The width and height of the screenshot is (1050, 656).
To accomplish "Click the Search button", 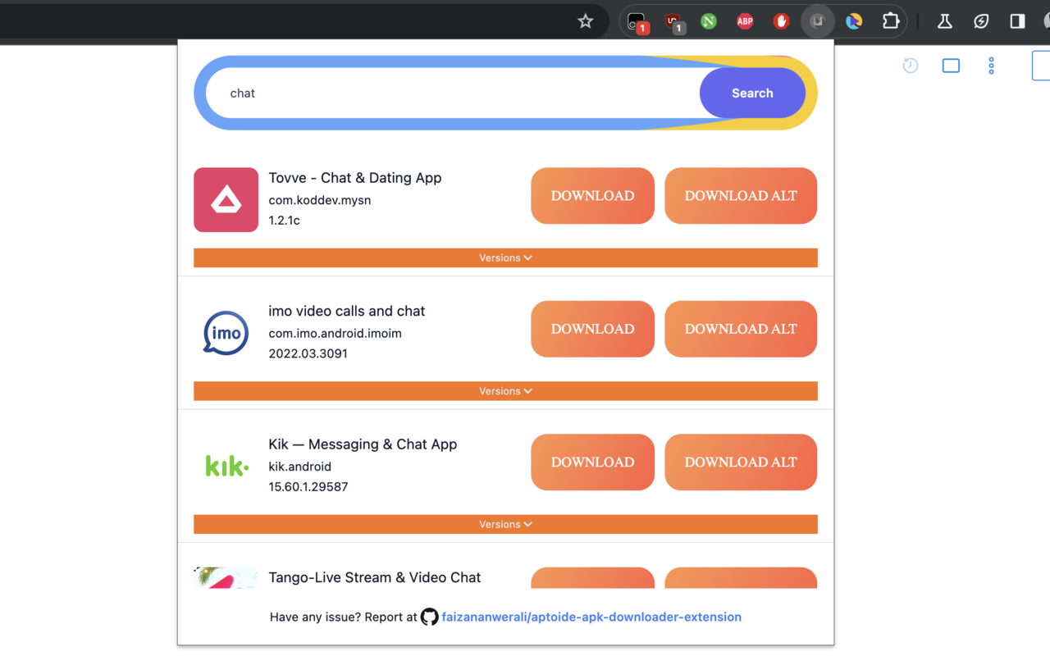I will [x=752, y=93].
